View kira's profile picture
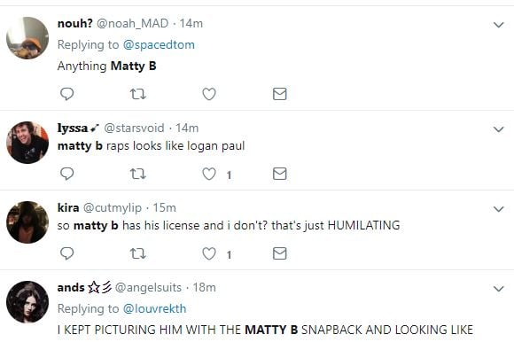Image resolution: width=514 pixels, height=342 pixels. click(x=27, y=222)
